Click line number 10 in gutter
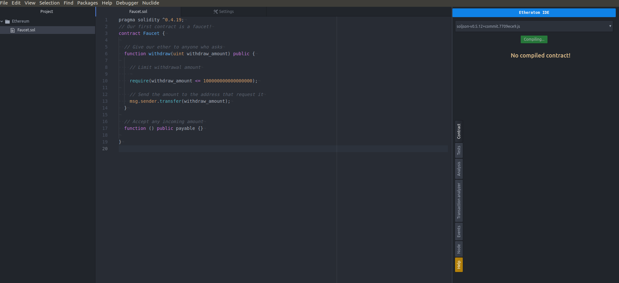This screenshot has width=619, height=283. [105, 81]
